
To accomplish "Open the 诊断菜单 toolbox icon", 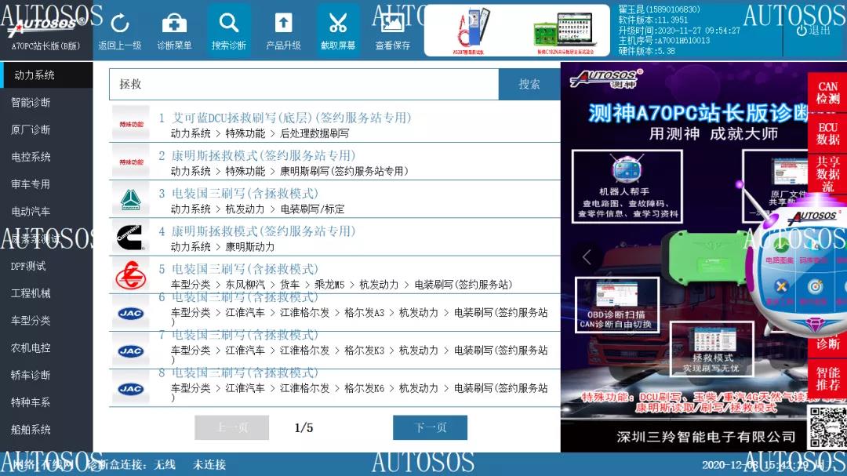I will click(174, 31).
